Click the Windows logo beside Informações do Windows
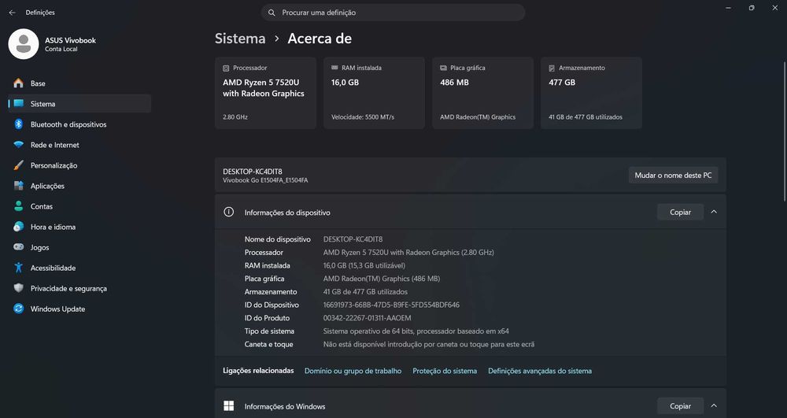787x418 pixels. pos(229,406)
